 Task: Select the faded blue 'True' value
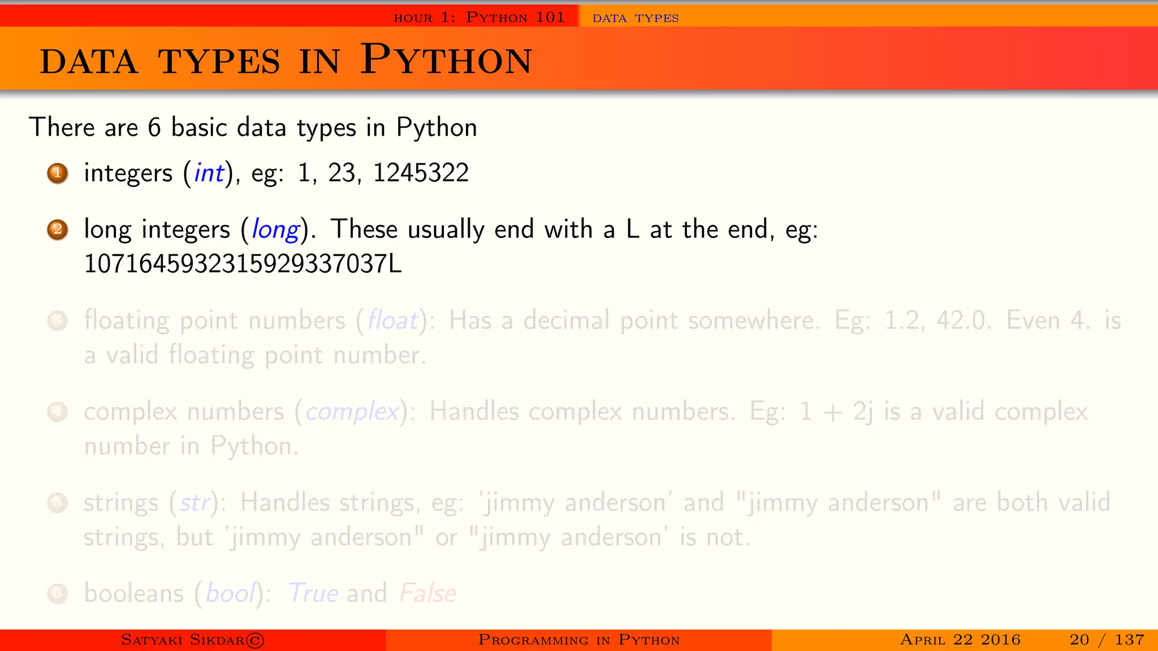(314, 593)
